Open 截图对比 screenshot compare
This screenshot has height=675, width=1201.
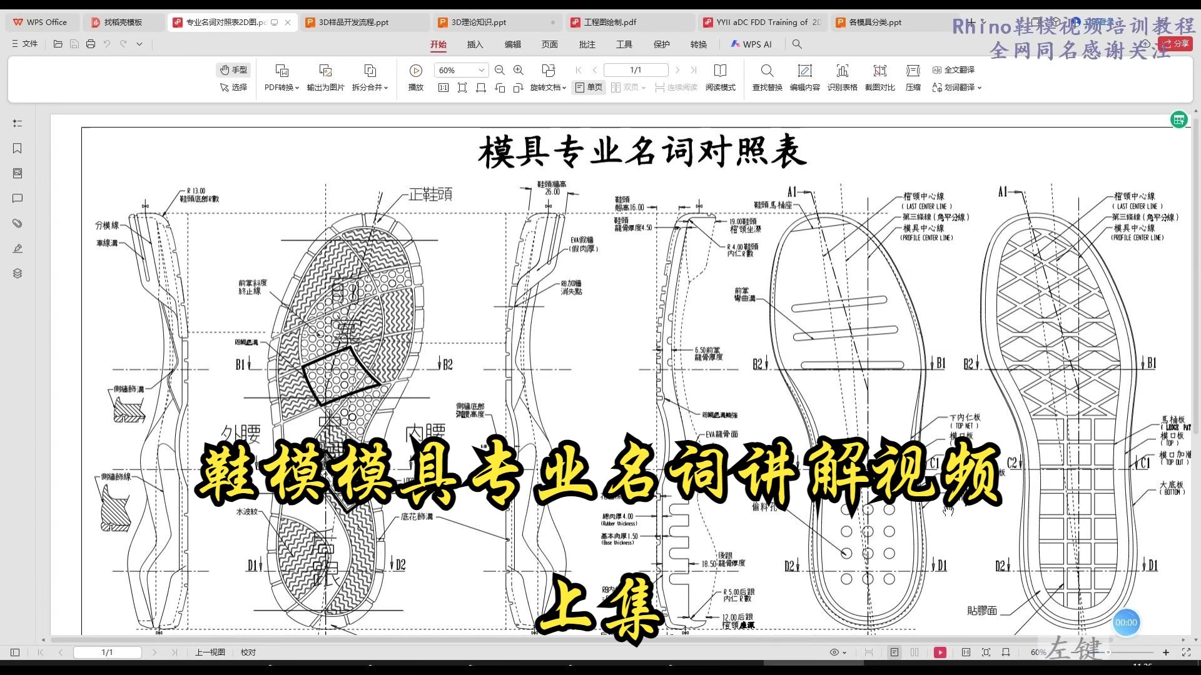(879, 77)
